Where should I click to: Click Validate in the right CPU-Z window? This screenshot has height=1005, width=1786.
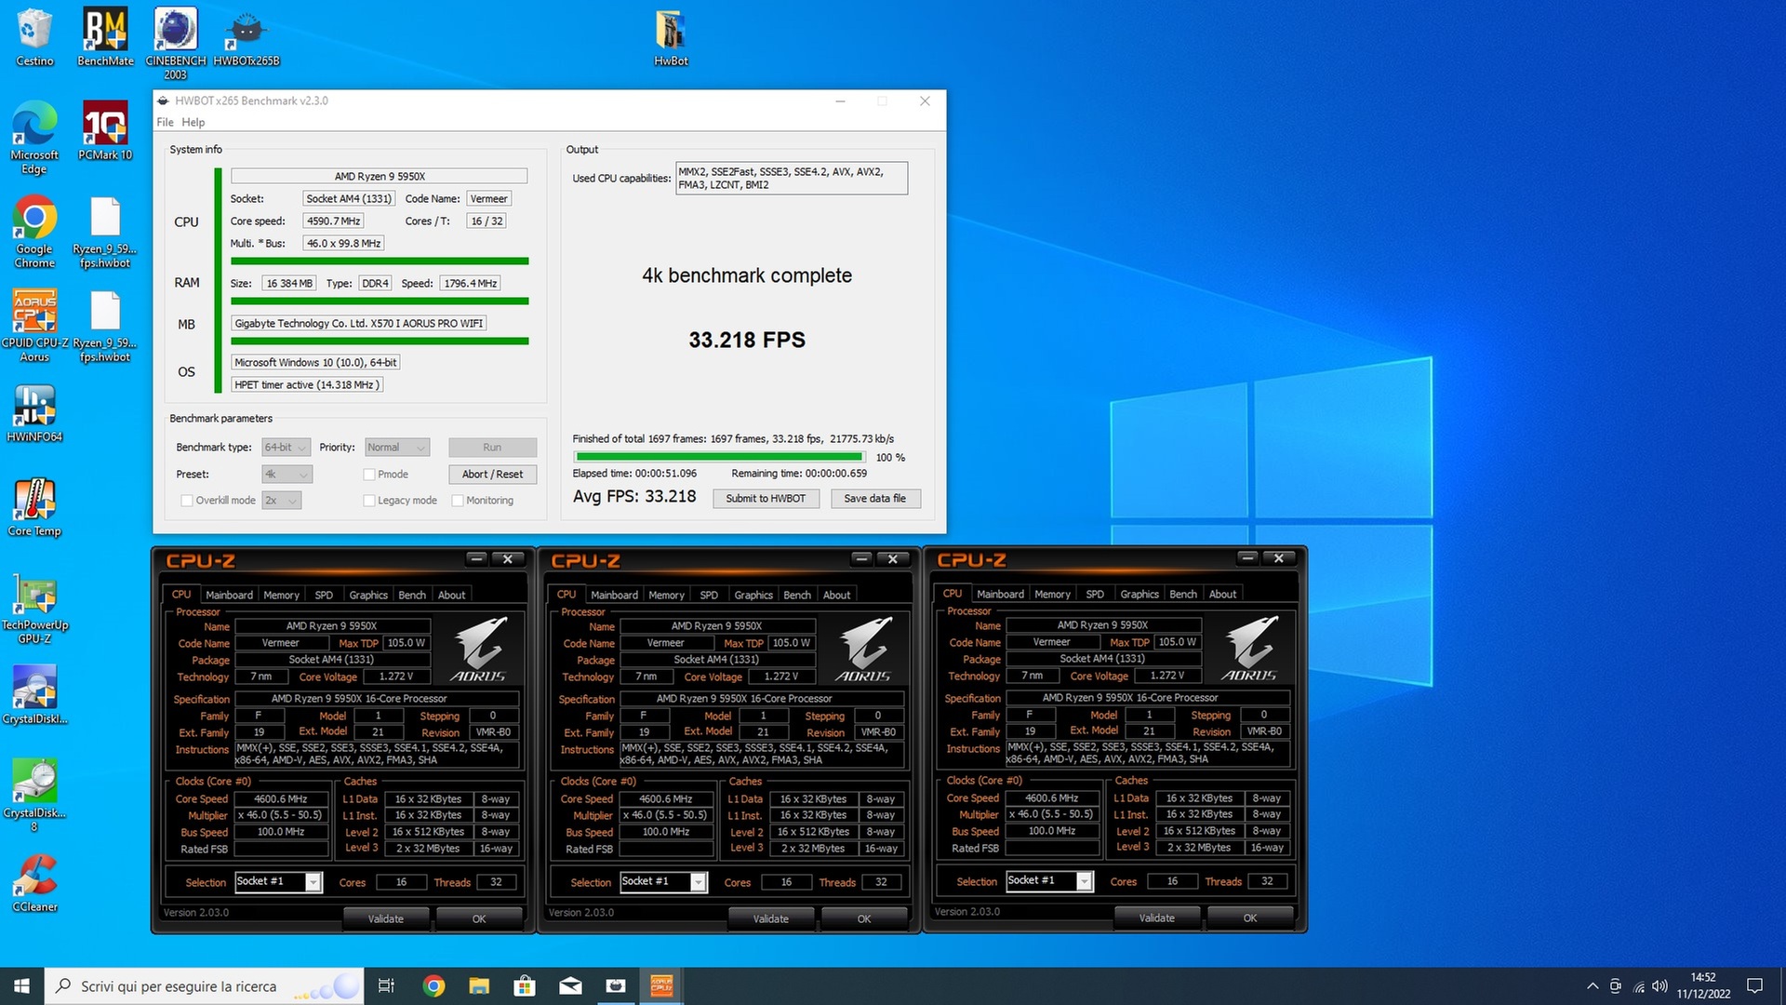tap(1156, 918)
